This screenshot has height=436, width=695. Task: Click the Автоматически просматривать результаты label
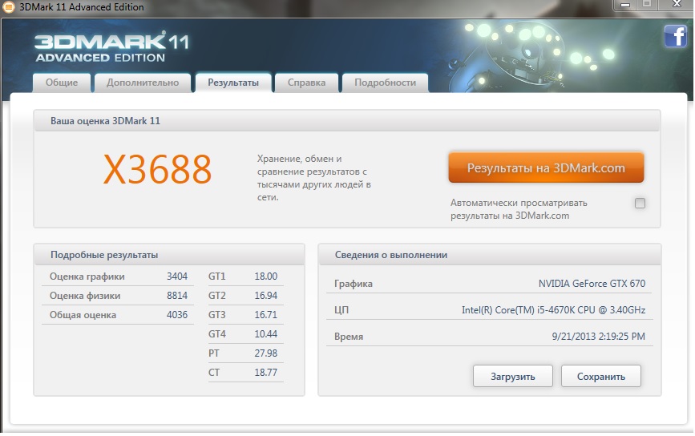(x=519, y=209)
